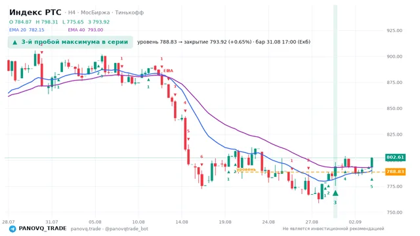The height and width of the screenshot is (236, 420).
Task: Click the 'H 798.31' high value
Action: 47,22
